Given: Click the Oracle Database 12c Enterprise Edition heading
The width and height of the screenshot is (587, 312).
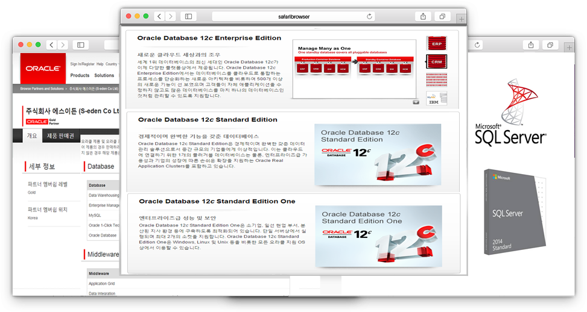Looking at the screenshot, I should [x=209, y=38].
